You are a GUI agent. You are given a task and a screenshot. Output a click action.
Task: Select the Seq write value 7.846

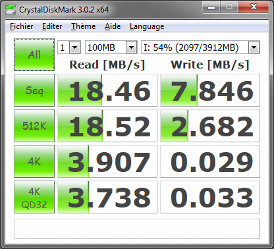coord(210,90)
